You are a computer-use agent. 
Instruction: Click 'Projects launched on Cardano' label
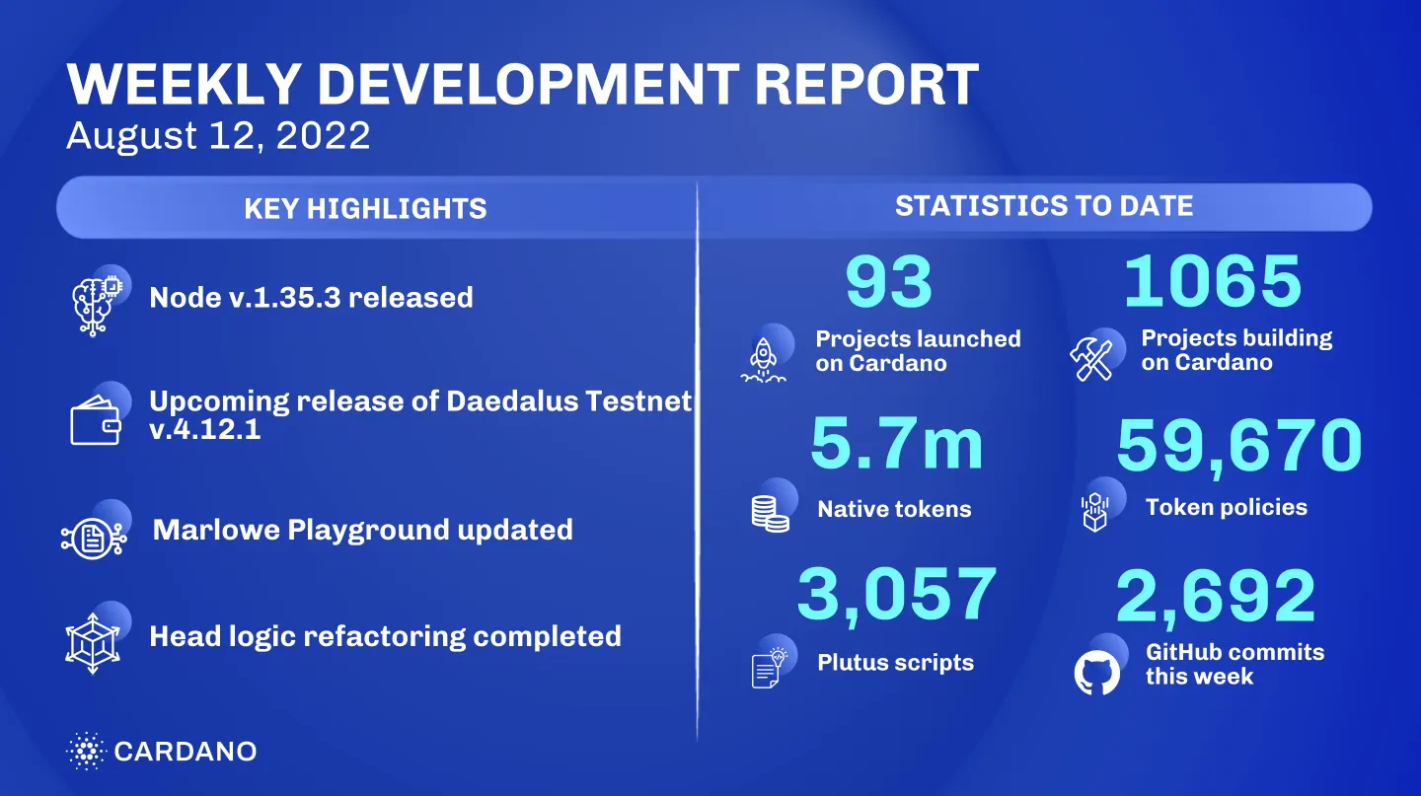click(x=918, y=351)
